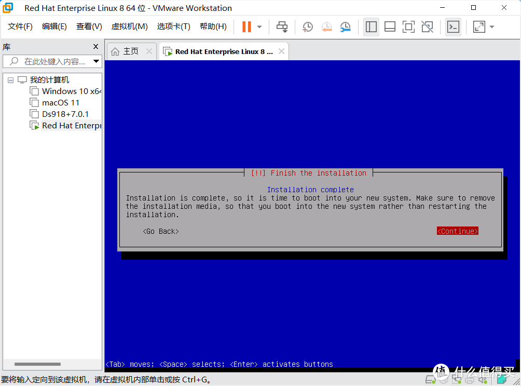Click the pause virtual machine button
Viewport: 521px width, 386px height.
(x=246, y=26)
